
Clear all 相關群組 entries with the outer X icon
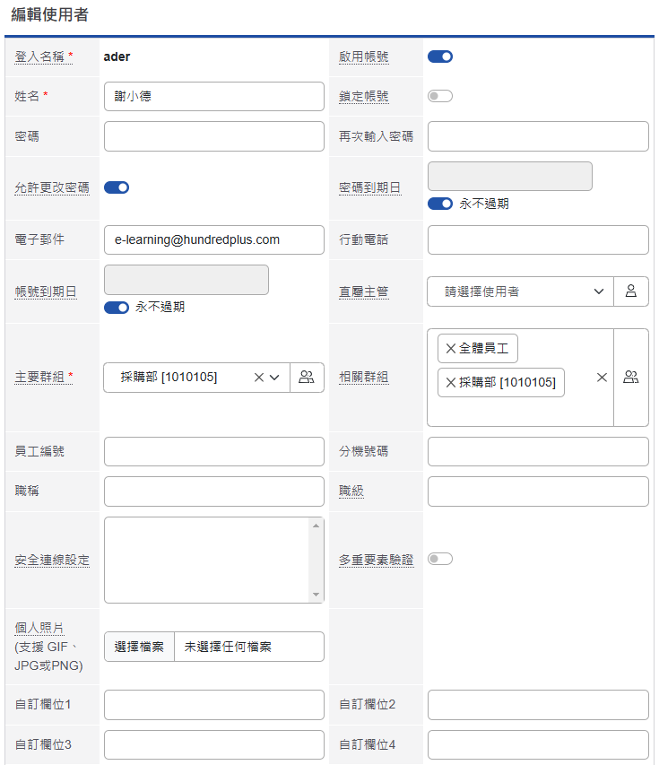coord(601,378)
